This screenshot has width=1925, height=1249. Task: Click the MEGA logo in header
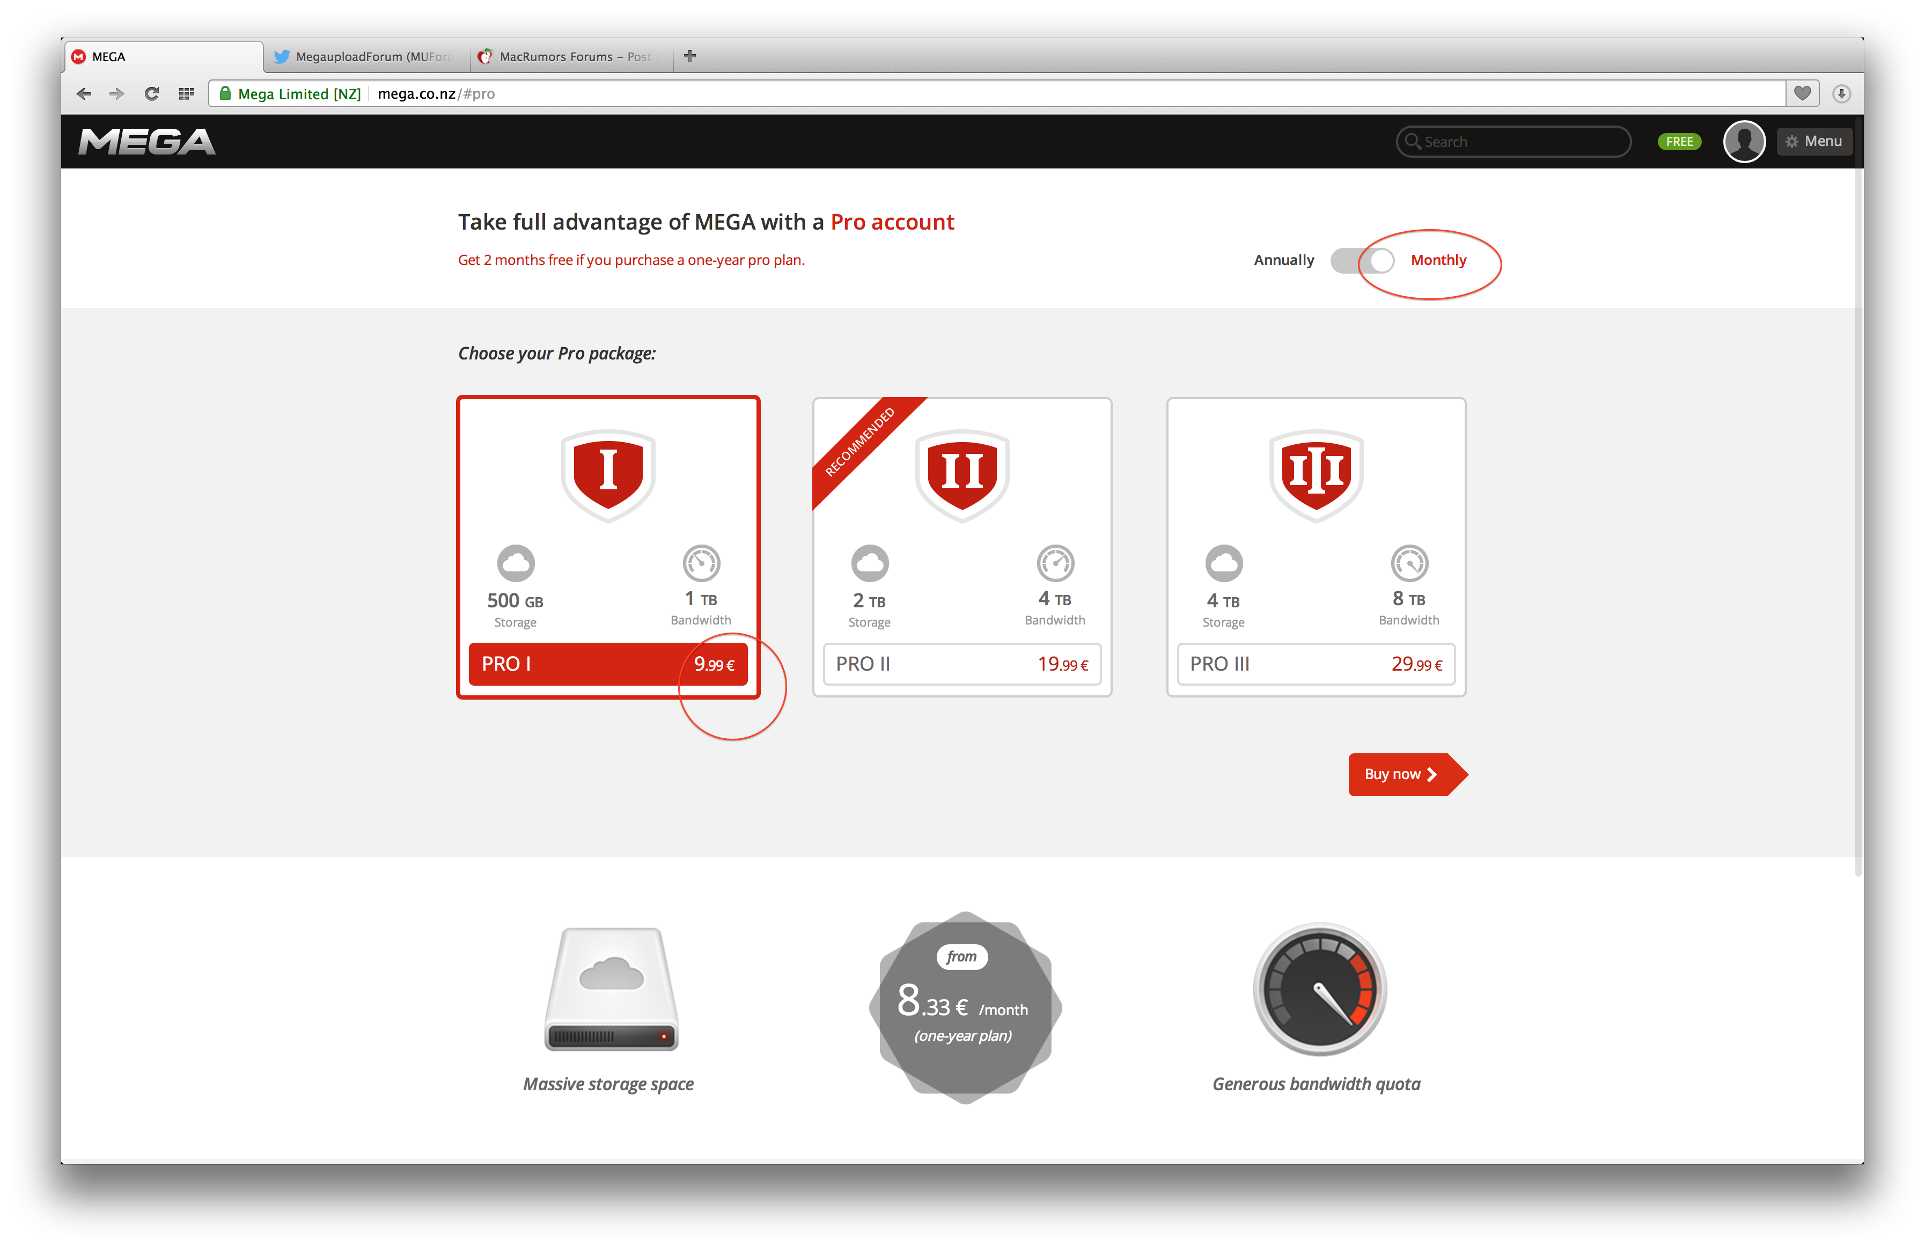coord(146,142)
